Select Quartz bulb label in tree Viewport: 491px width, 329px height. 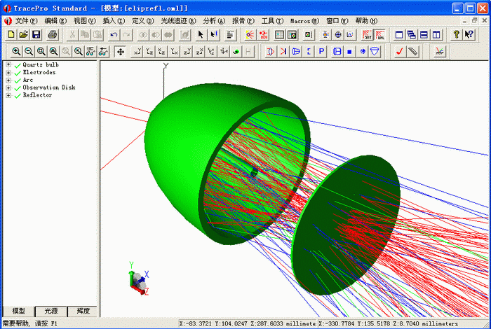pyautogui.click(x=41, y=64)
